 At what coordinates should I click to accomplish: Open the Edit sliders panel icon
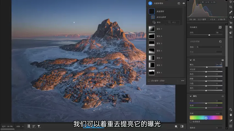coord(231,2)
